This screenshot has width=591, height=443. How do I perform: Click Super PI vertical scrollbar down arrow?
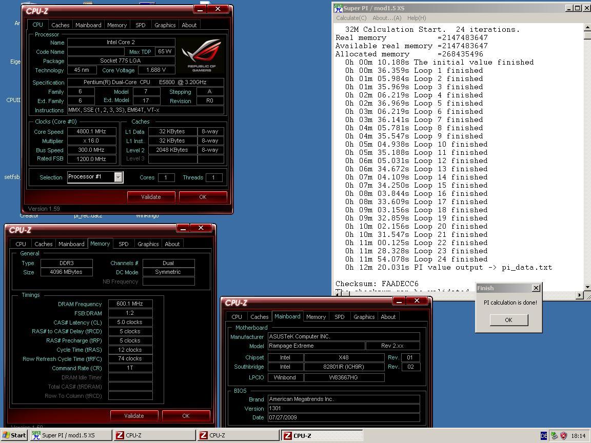(x=587, y=287)
